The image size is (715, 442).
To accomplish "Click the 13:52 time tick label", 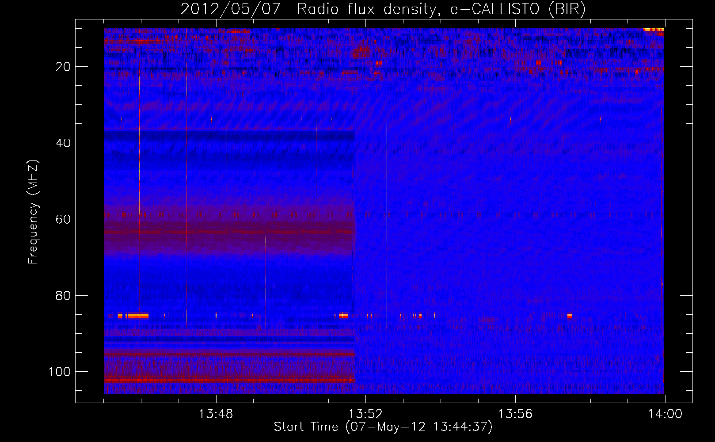I will (x=365, y=414).
